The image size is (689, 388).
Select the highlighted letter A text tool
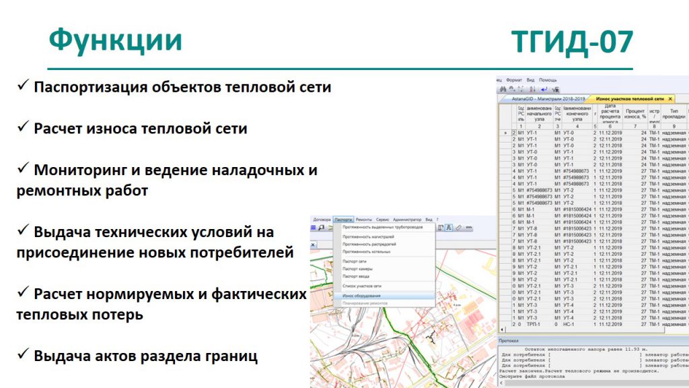click(x=449, y=228)
